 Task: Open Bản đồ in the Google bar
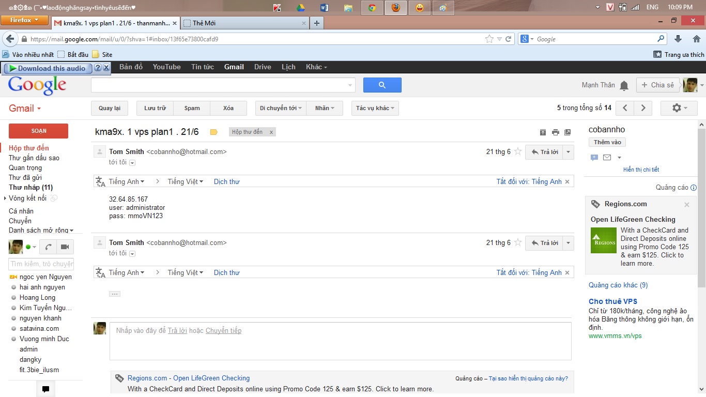131,67
